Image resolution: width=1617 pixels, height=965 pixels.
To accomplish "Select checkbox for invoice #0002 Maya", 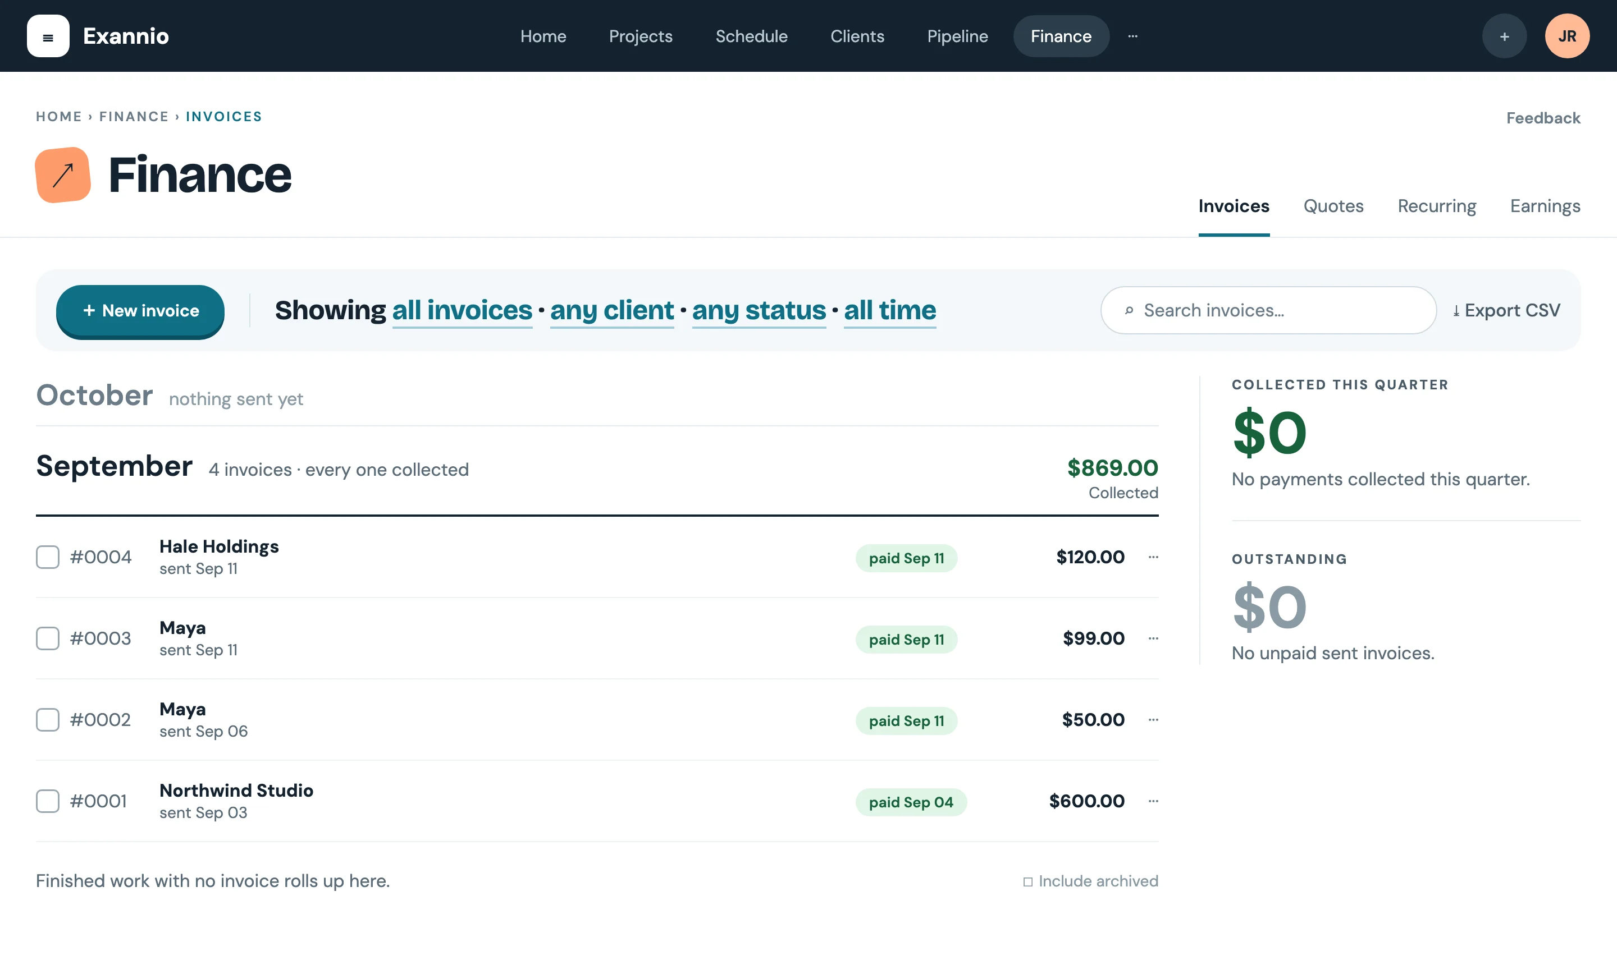I will (48, 720).
